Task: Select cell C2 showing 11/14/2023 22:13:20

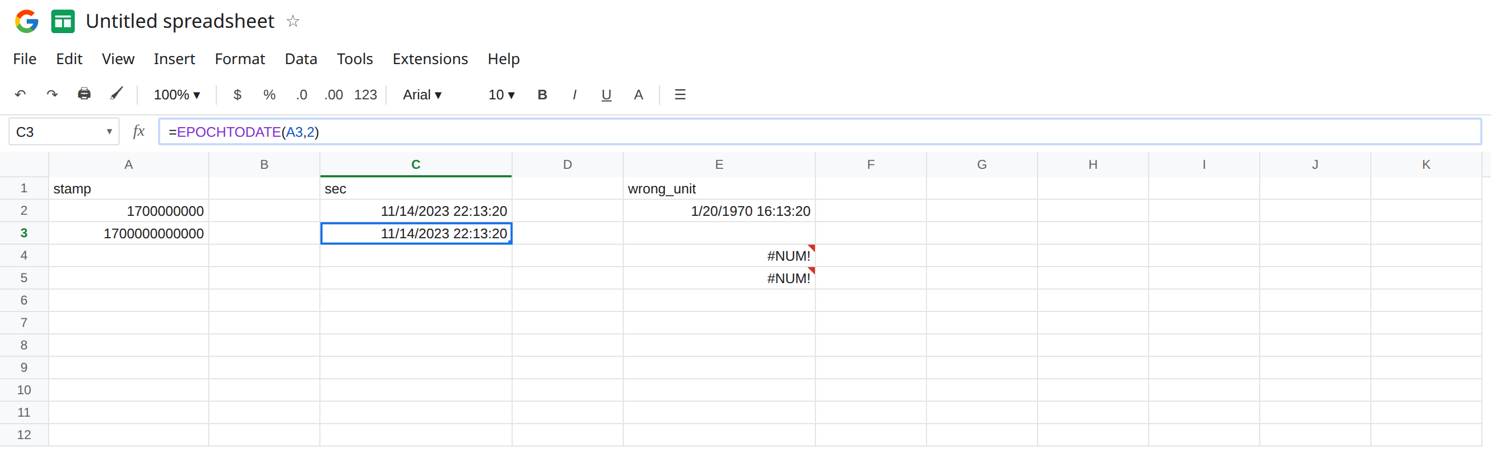Action: pyautogui.click(x=415, y=211)
